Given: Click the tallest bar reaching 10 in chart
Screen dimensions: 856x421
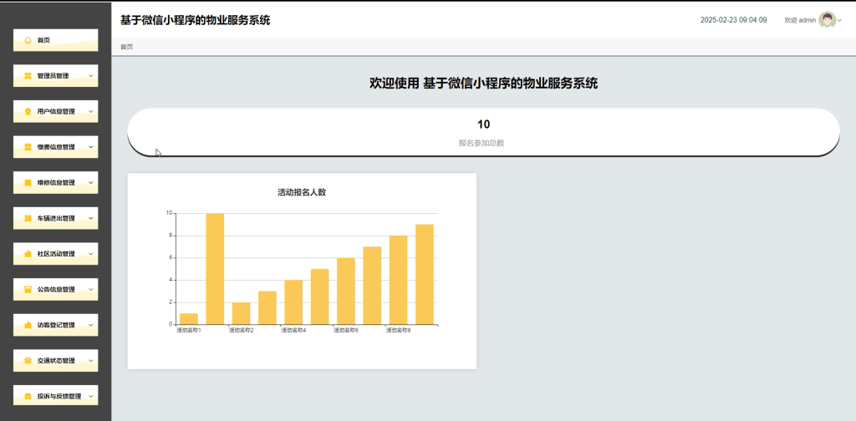Looking at the screenshot, I should [215, 269].
